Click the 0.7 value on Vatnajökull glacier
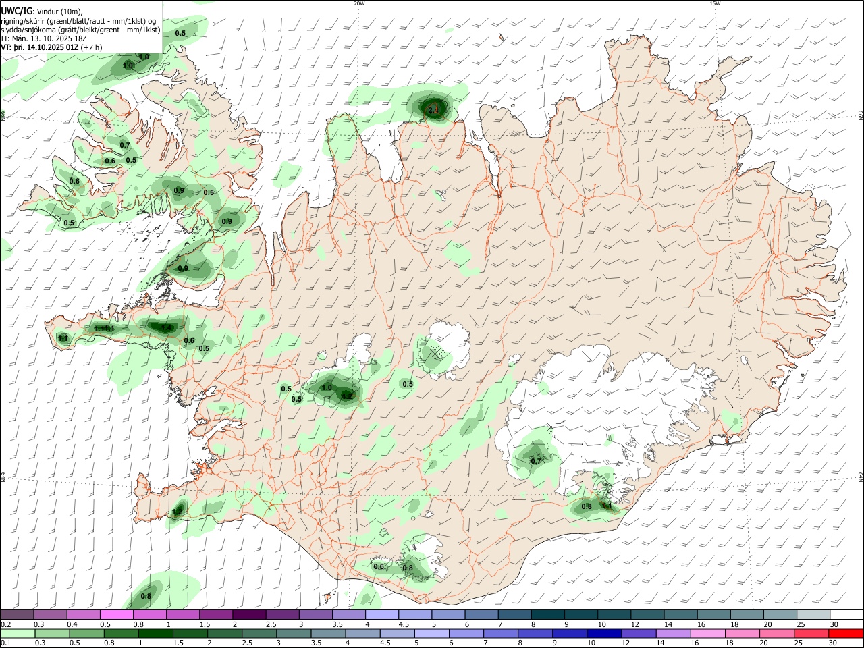The width and height of the screenshot is (864, 648). point(536,461)
